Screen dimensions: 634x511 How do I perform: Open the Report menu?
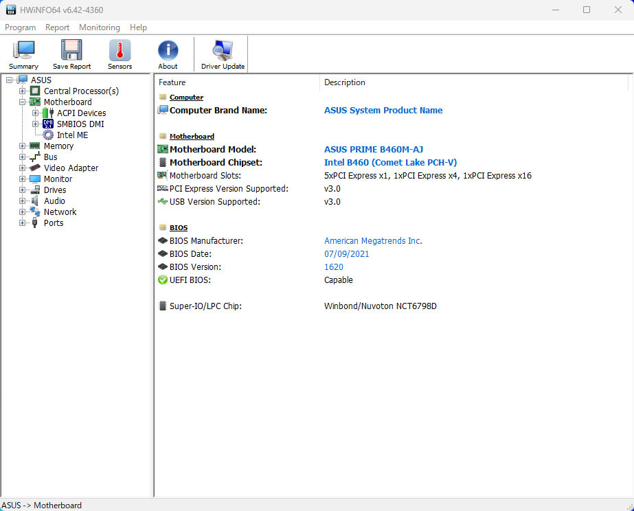(x=57, y=27)
